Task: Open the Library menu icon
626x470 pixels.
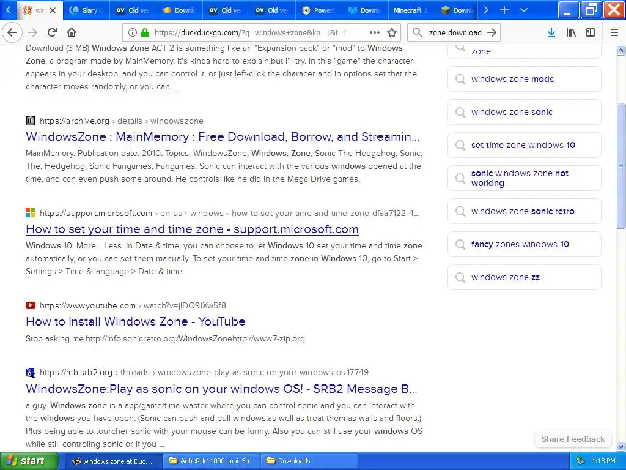Action: [571, 32]
